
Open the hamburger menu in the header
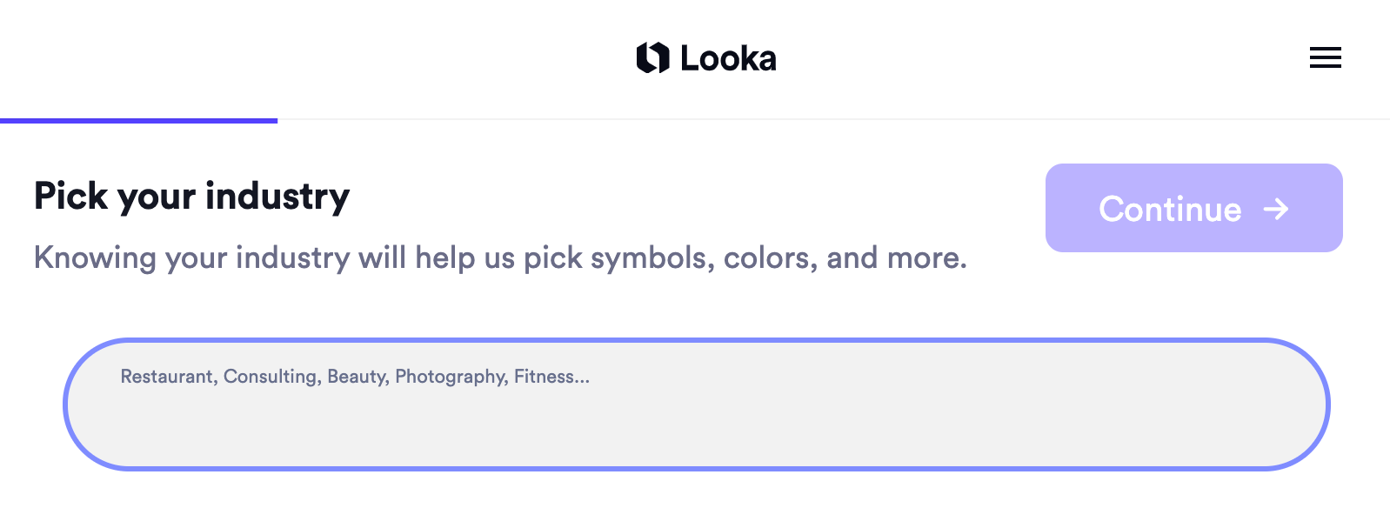coord(1325,58)
